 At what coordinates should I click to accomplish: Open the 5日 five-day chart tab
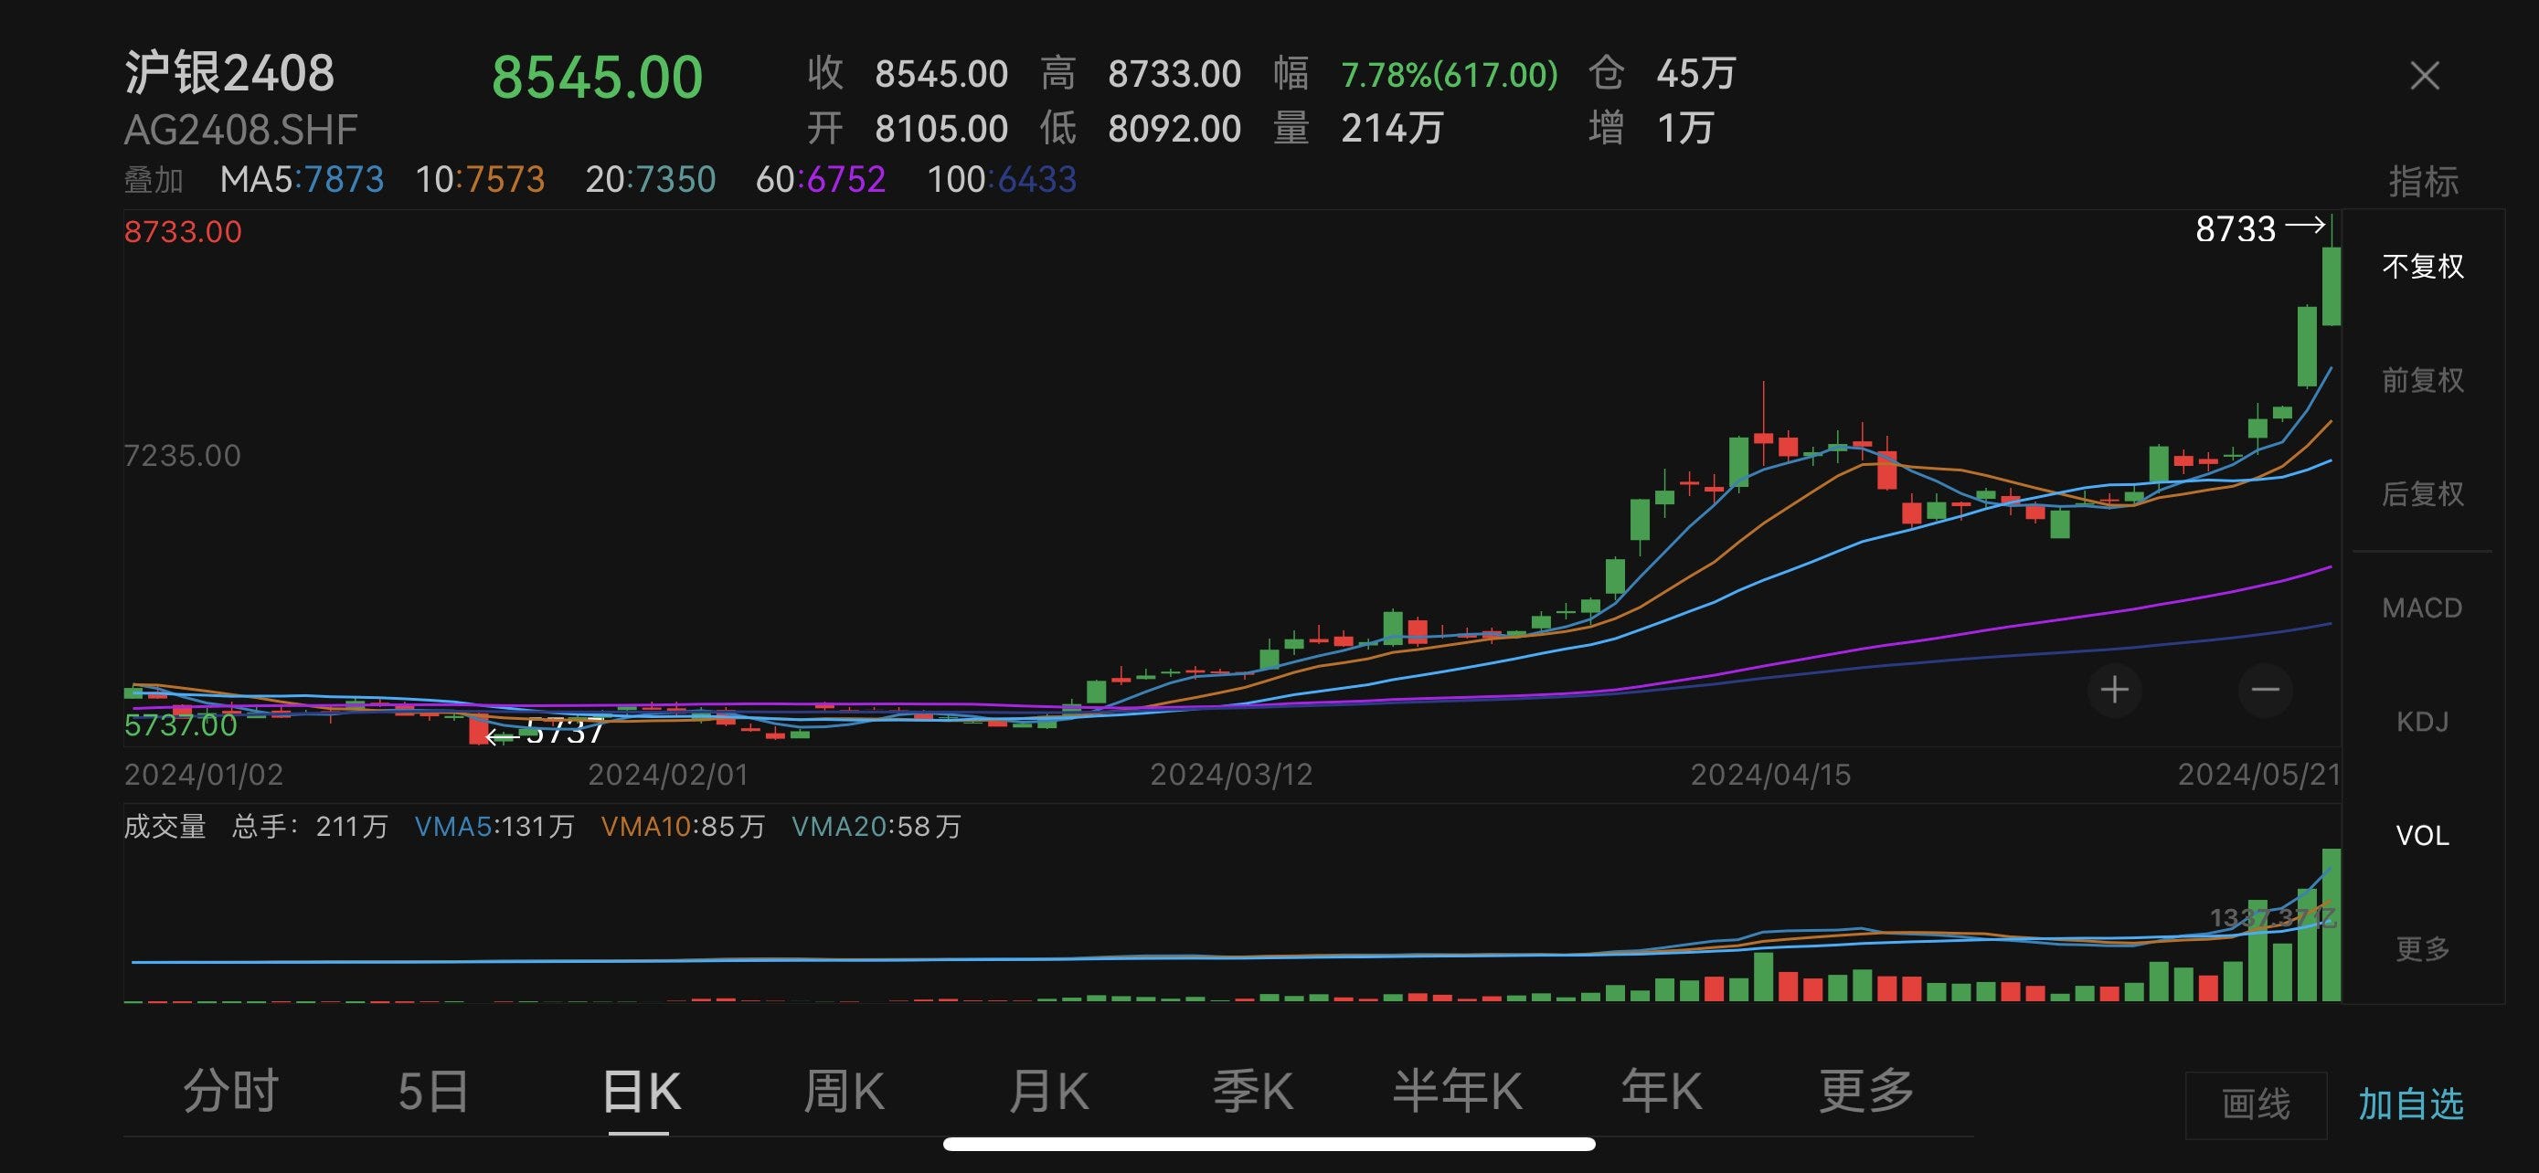434,1092
